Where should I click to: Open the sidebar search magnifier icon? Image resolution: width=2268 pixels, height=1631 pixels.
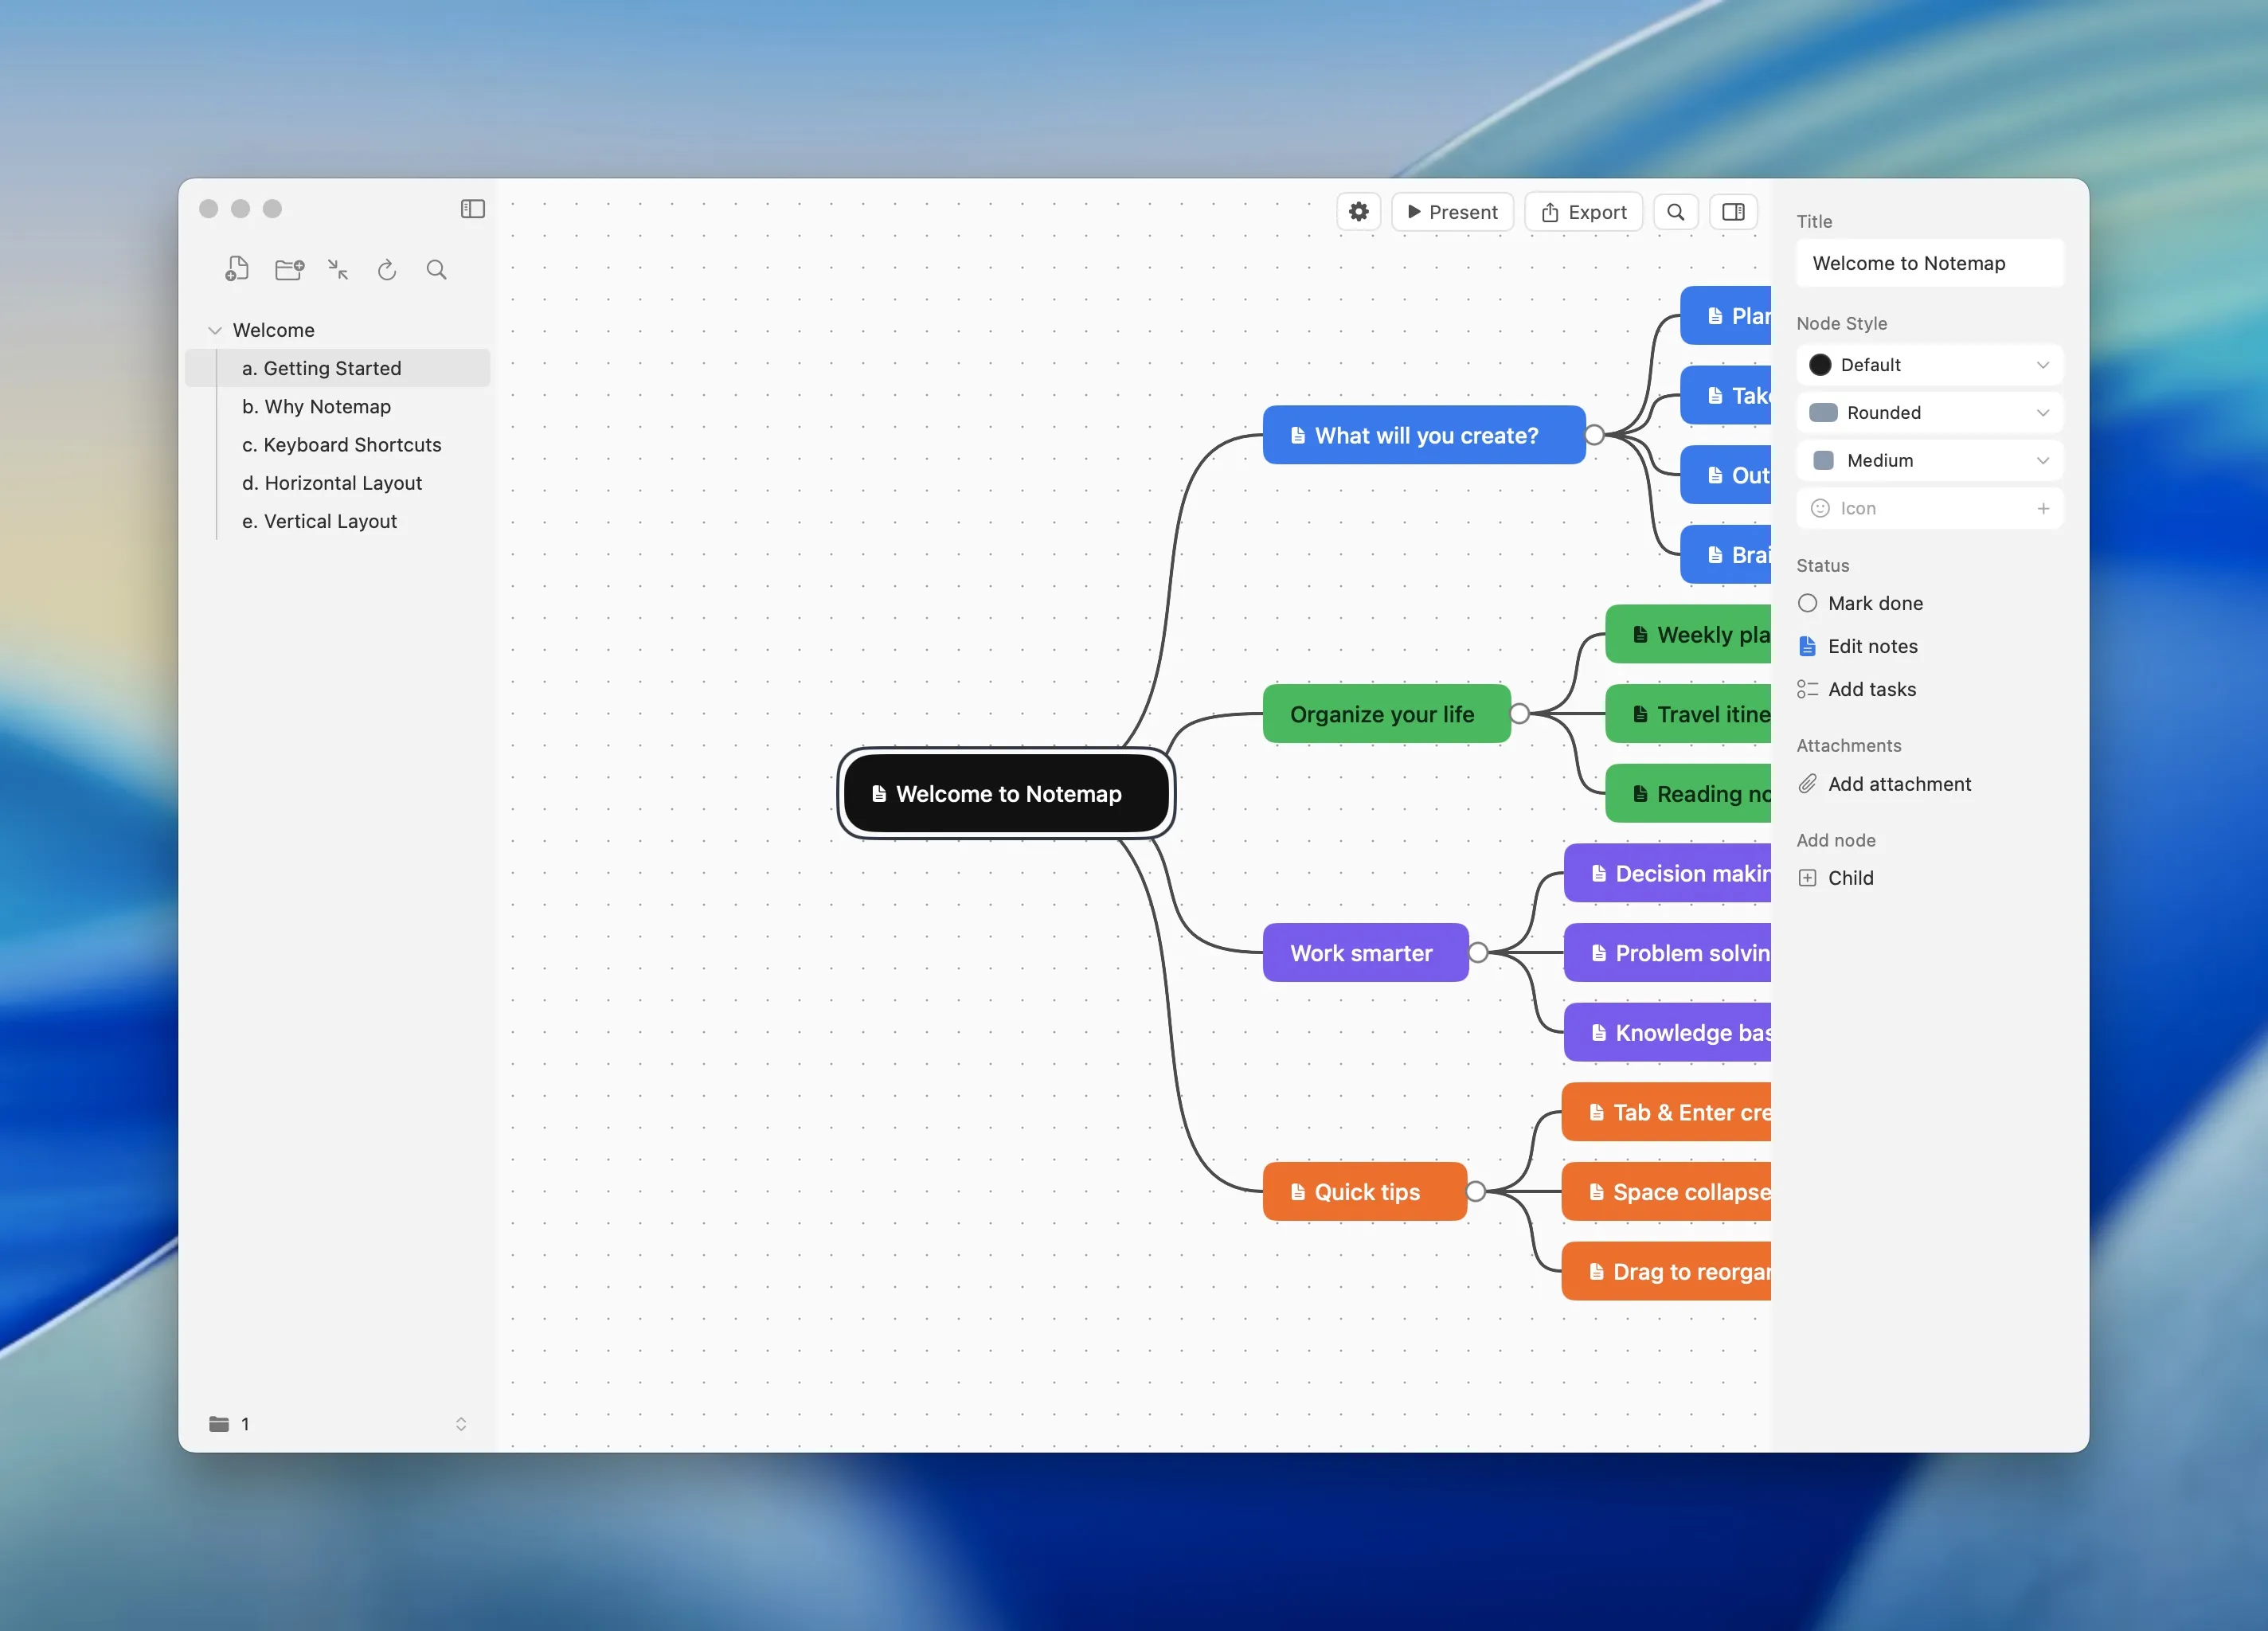click(x=436, y=269)
